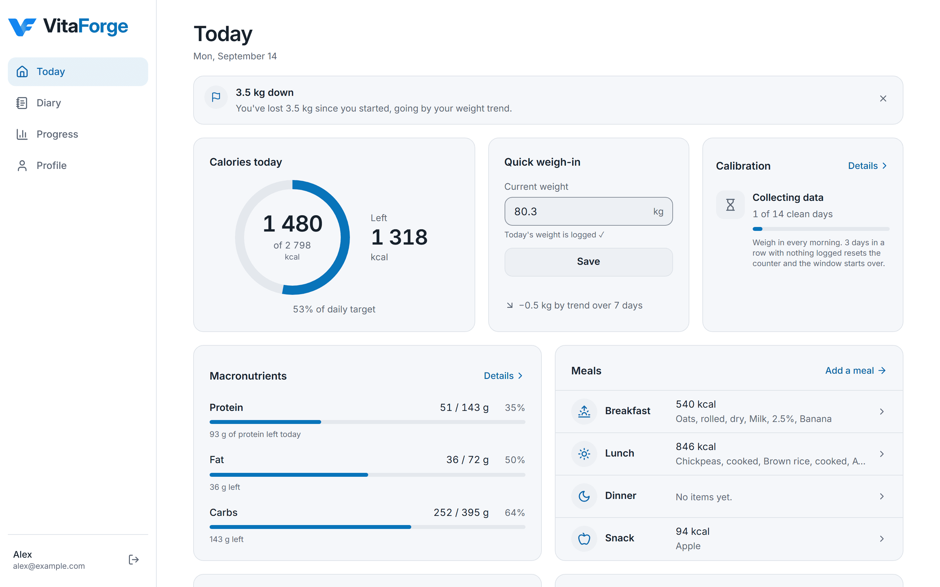Open the Diary page
Screen dimensions: 940x587
tap(78, 103)
